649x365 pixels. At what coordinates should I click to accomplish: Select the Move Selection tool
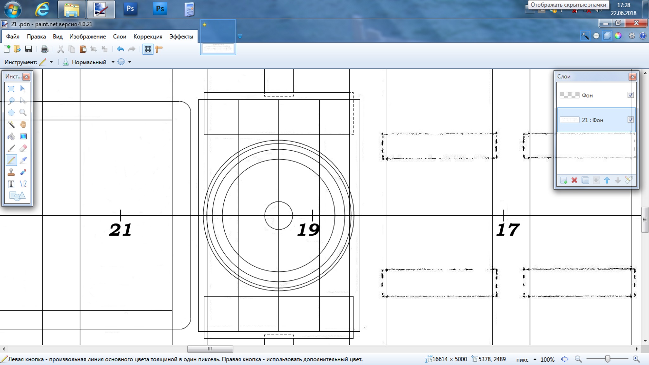(x=23, y=101)
